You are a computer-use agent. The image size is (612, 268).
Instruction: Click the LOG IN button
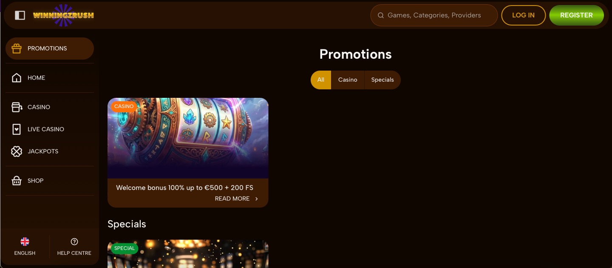(524, 15)
